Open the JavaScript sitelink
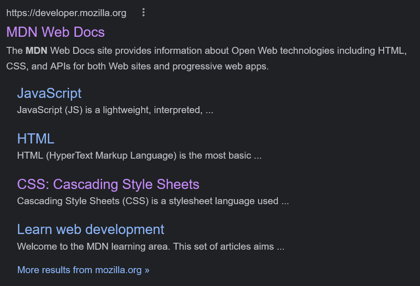420x286 pixels. 49,93
